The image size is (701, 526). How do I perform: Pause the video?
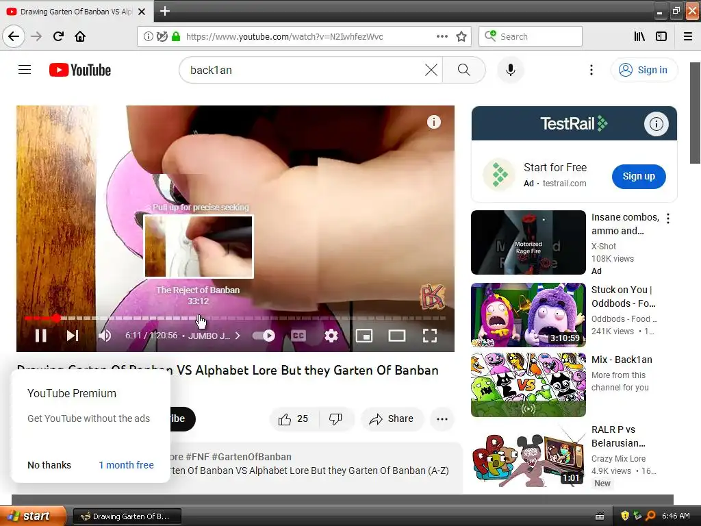coord(40,336)
